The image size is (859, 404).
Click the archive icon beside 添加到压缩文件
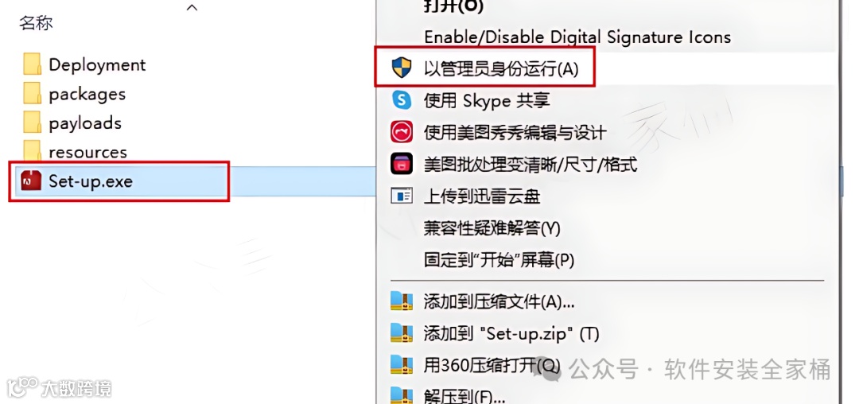click(x=401, y=301)
